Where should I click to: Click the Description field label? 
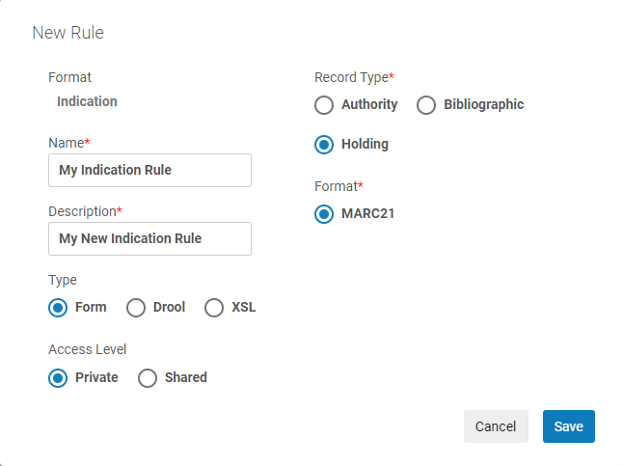point(84,211)
